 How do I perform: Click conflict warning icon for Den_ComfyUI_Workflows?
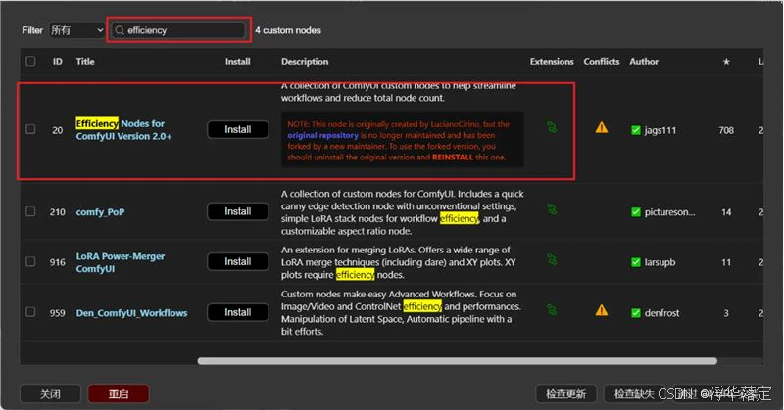click(602, 310)
